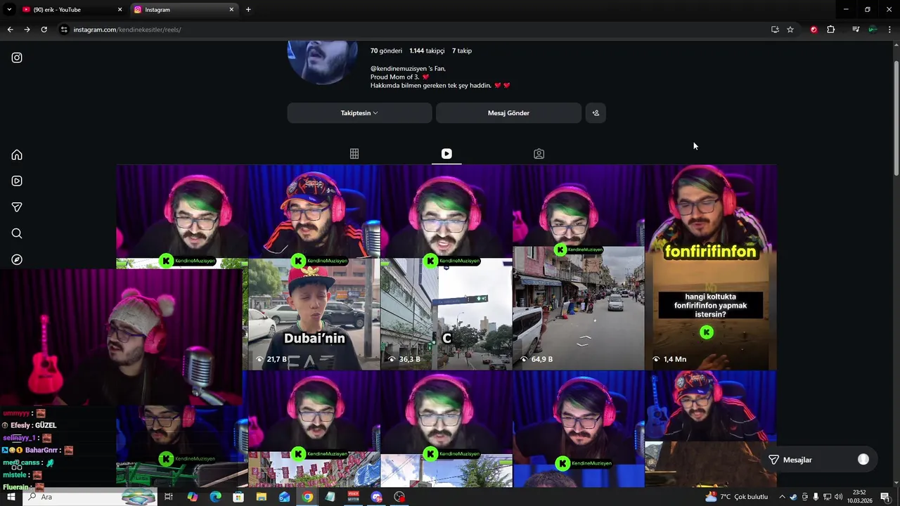Open the Chrome extensions puzzle icon
The width and height of the screenshot is (900, 506).
pyautogui.click(x=830, y=30)
